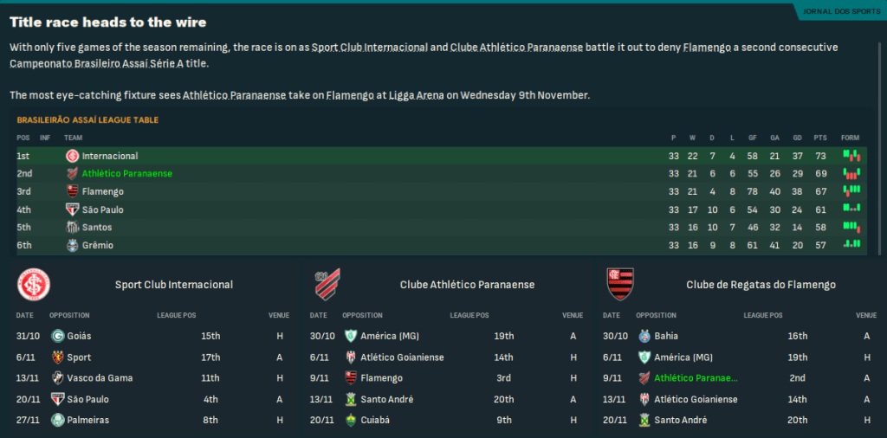Sort league table by PTS column

coord(820,138)
